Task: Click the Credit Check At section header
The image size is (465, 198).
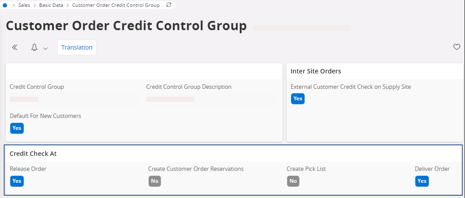Action: pyautogui.click(x=33, y=153)
